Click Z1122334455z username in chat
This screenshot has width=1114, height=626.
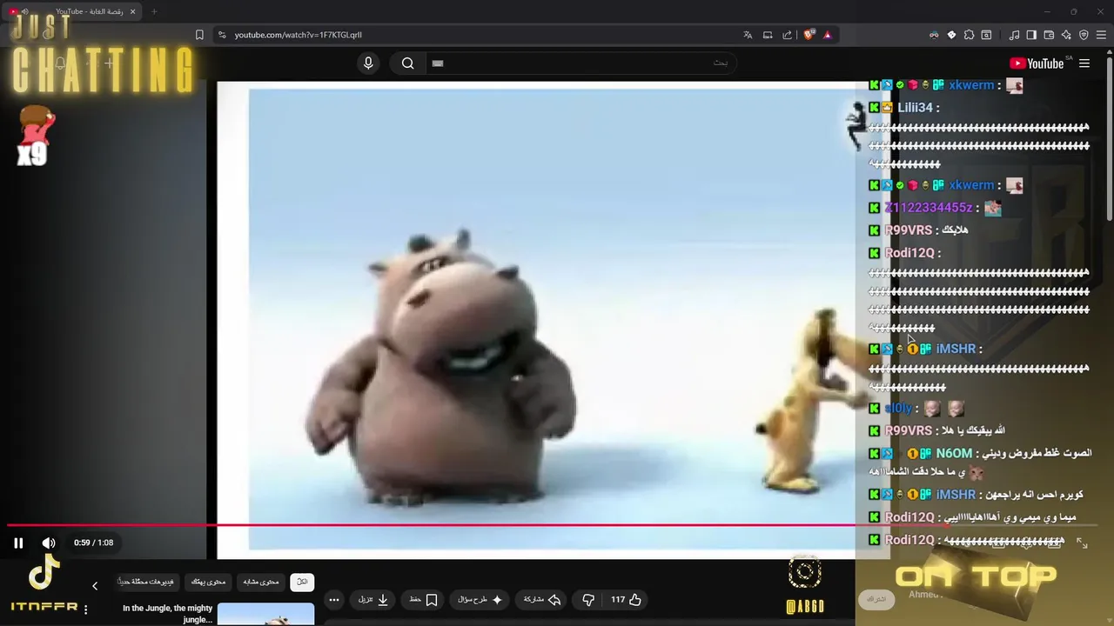point(929,208)
